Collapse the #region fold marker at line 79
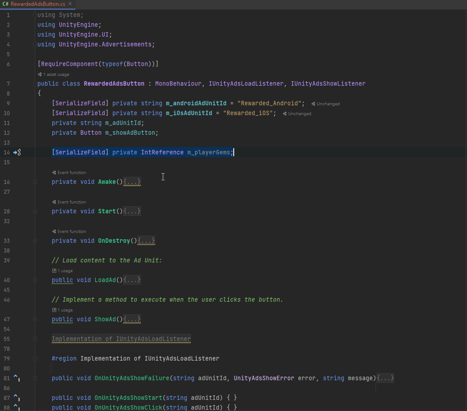The width and height of the screenshot is (467, 411). tap(35, 359)
